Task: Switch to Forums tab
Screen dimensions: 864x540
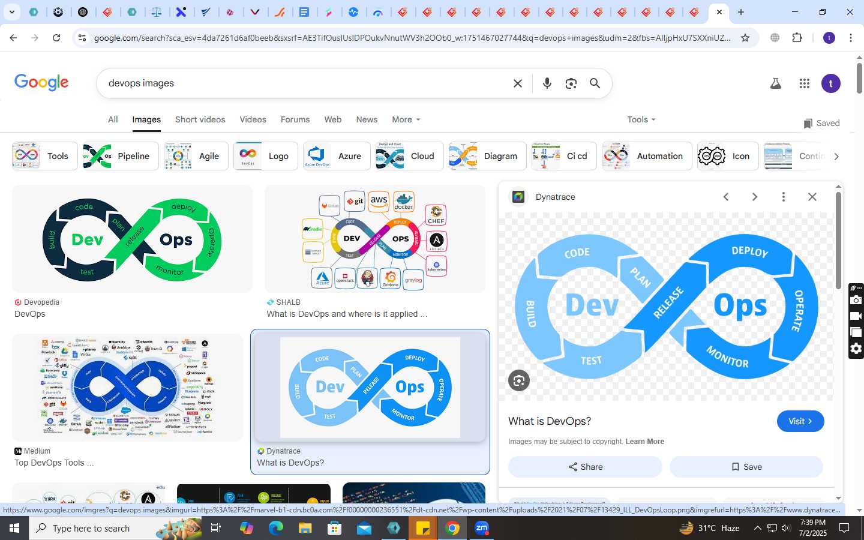Action: 295,119
